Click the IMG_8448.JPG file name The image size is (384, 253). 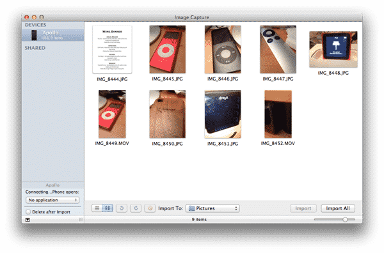click(x=333, y=73)
